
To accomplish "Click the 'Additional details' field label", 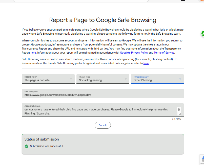I will point(32,106).
